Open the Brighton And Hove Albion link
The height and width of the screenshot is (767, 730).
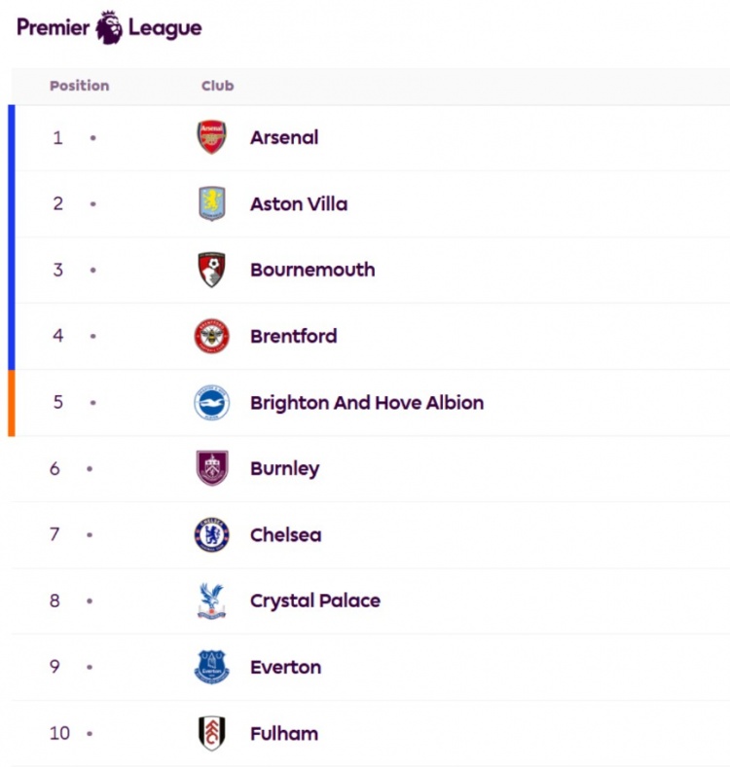(x=367, y=403)
